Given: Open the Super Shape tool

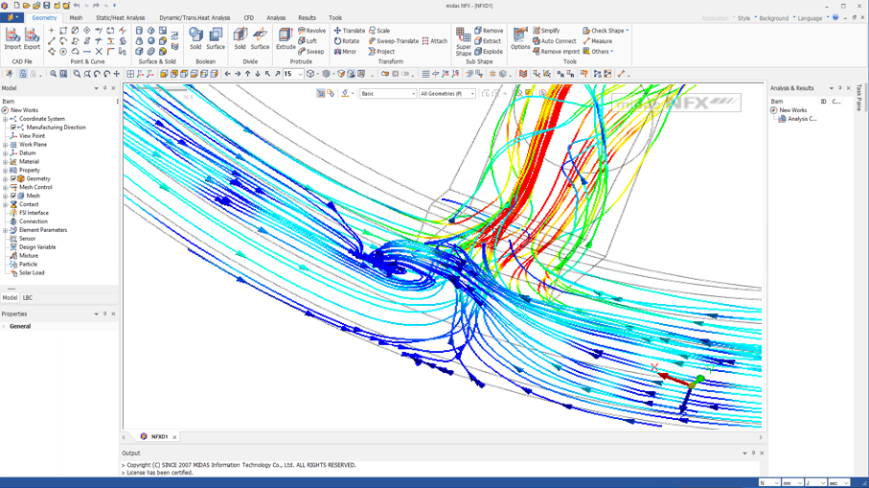Looking at the screenshot, I should (x=464, y=41).
